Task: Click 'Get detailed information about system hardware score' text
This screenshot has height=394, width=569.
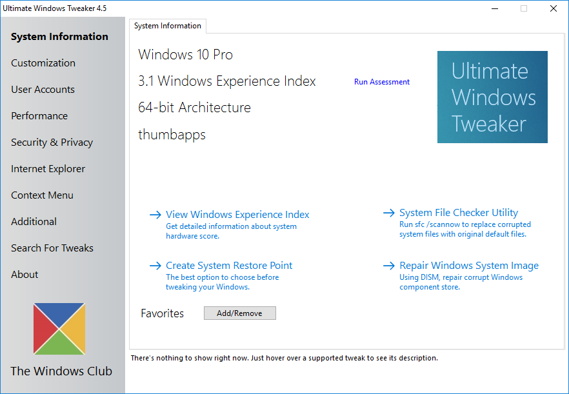Action: click(231, 231)
